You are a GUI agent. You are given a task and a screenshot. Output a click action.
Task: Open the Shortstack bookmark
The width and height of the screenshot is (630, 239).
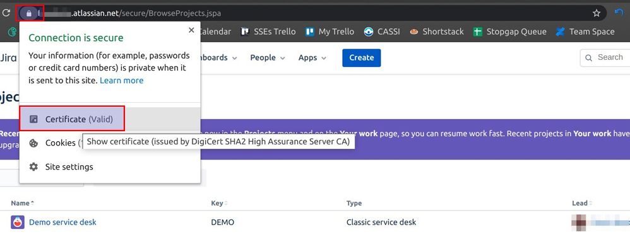coord(437,32)
